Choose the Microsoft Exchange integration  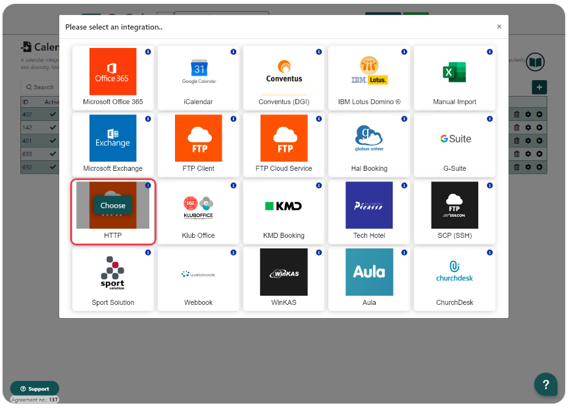coord(113,145)
